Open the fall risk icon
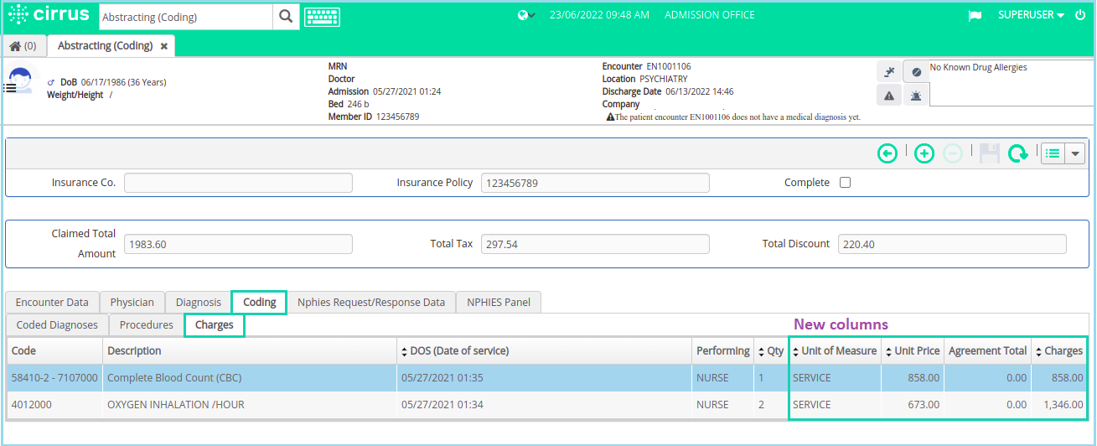Screen dimensions: 1097x446 click(x=889, y=72)
